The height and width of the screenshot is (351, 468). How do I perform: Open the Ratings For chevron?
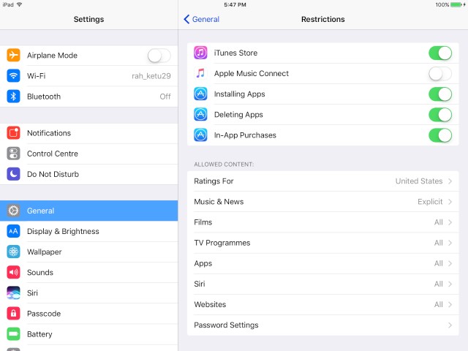(x=450, y=181)
